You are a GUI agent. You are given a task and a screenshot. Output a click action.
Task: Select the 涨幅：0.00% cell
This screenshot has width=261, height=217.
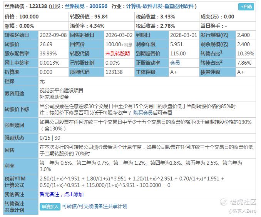pyautogui.click(x=36, y=26)
